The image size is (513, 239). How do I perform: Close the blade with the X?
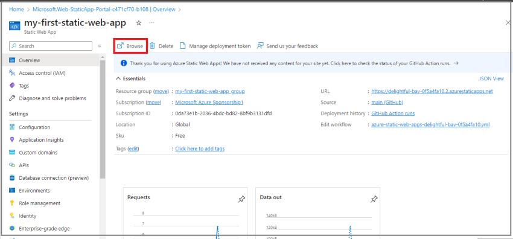tap(508, 22)
